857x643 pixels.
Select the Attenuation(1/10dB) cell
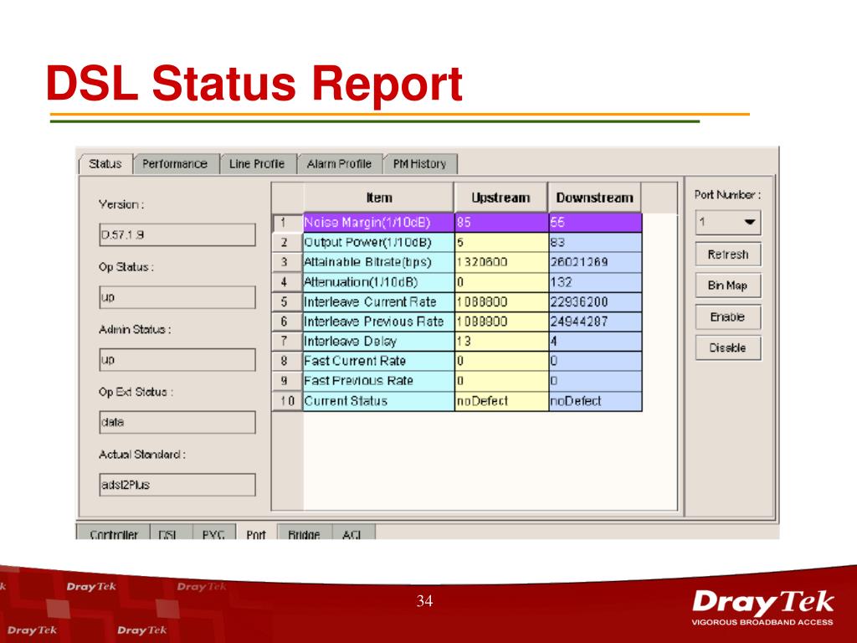click(379, 282)
